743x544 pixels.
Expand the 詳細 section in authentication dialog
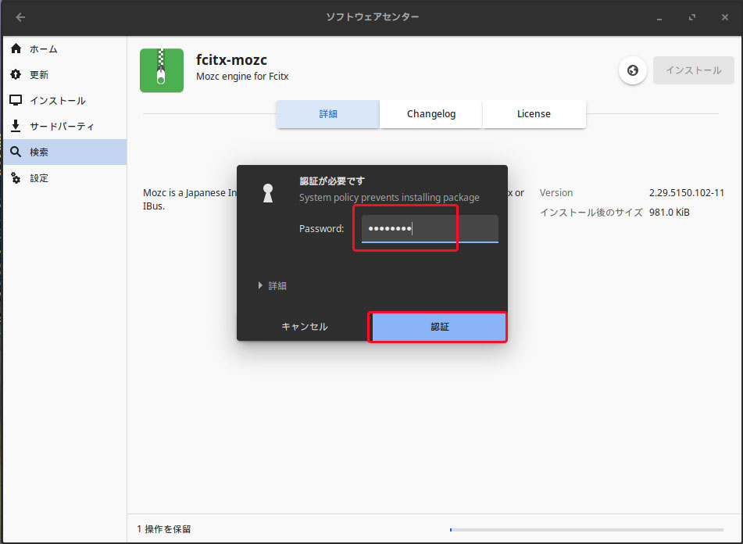273,286
